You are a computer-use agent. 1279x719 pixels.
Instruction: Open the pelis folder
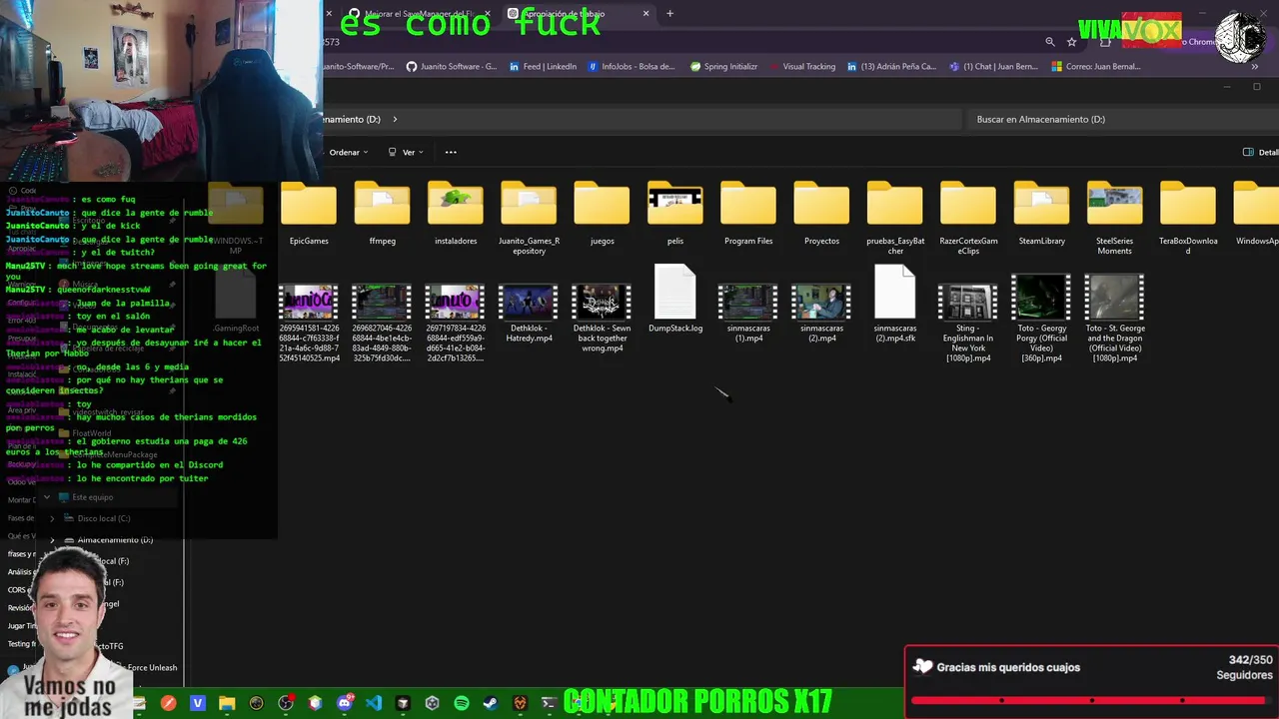675,212
